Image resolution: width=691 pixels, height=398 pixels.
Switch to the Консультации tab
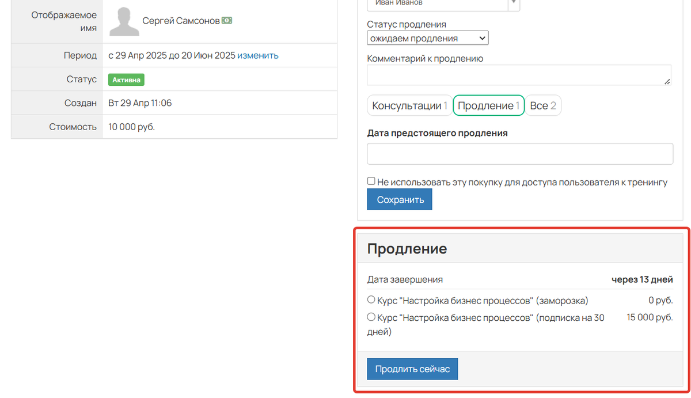tap(409, 106)
